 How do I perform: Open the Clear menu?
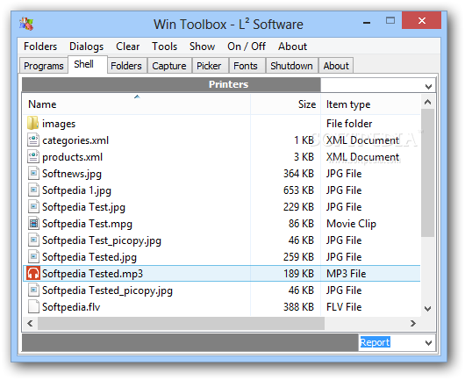(x=127, y=47)
